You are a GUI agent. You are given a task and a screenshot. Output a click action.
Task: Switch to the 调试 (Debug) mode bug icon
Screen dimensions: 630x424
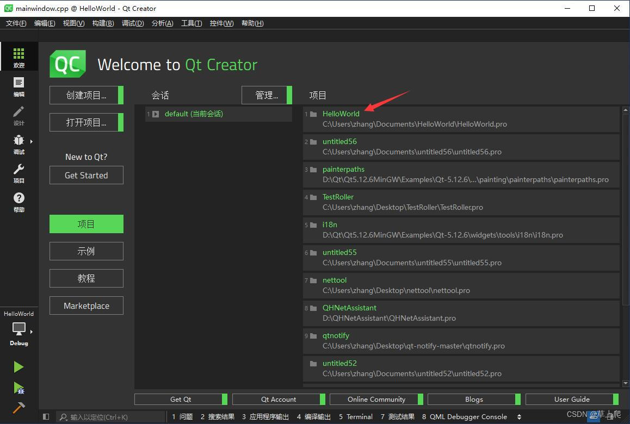[19, 144]
